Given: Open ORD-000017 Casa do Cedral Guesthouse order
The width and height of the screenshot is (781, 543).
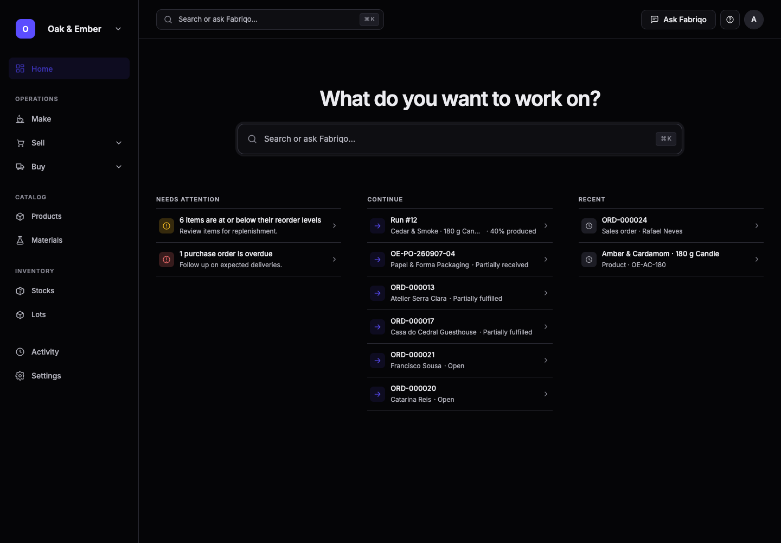Looking at the screenshot, I should click(460, 327).
